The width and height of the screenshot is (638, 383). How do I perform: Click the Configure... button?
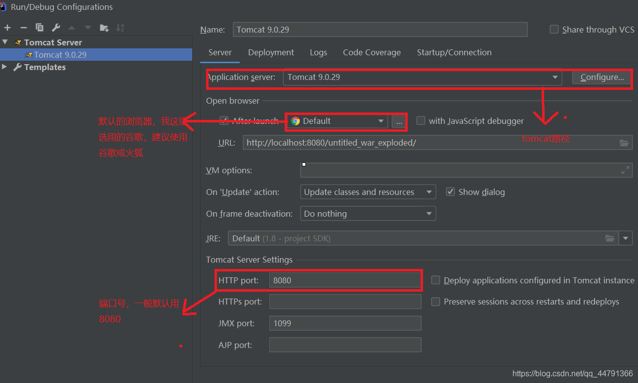click(x=602, y=77)
